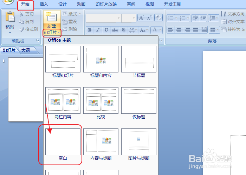Click Text Direction (文字方向)
Screen dimensions: 246x175
coord(233,14)
